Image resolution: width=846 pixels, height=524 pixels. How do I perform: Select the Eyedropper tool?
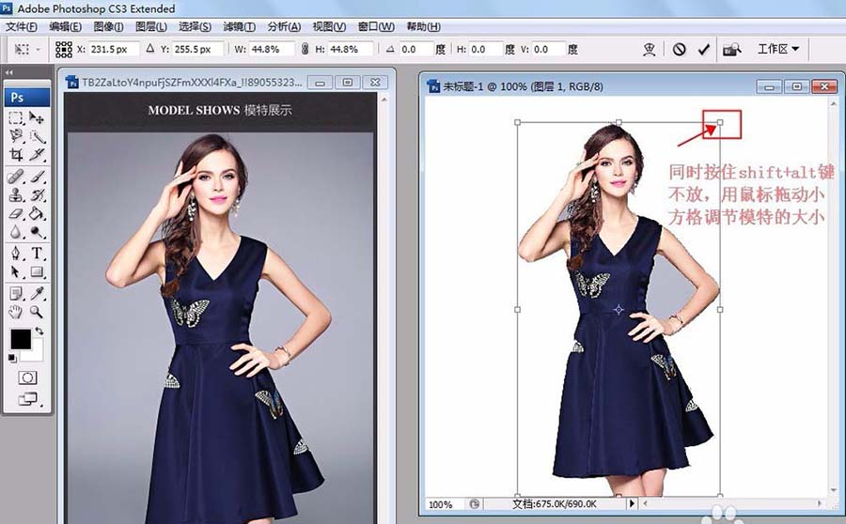38,293
